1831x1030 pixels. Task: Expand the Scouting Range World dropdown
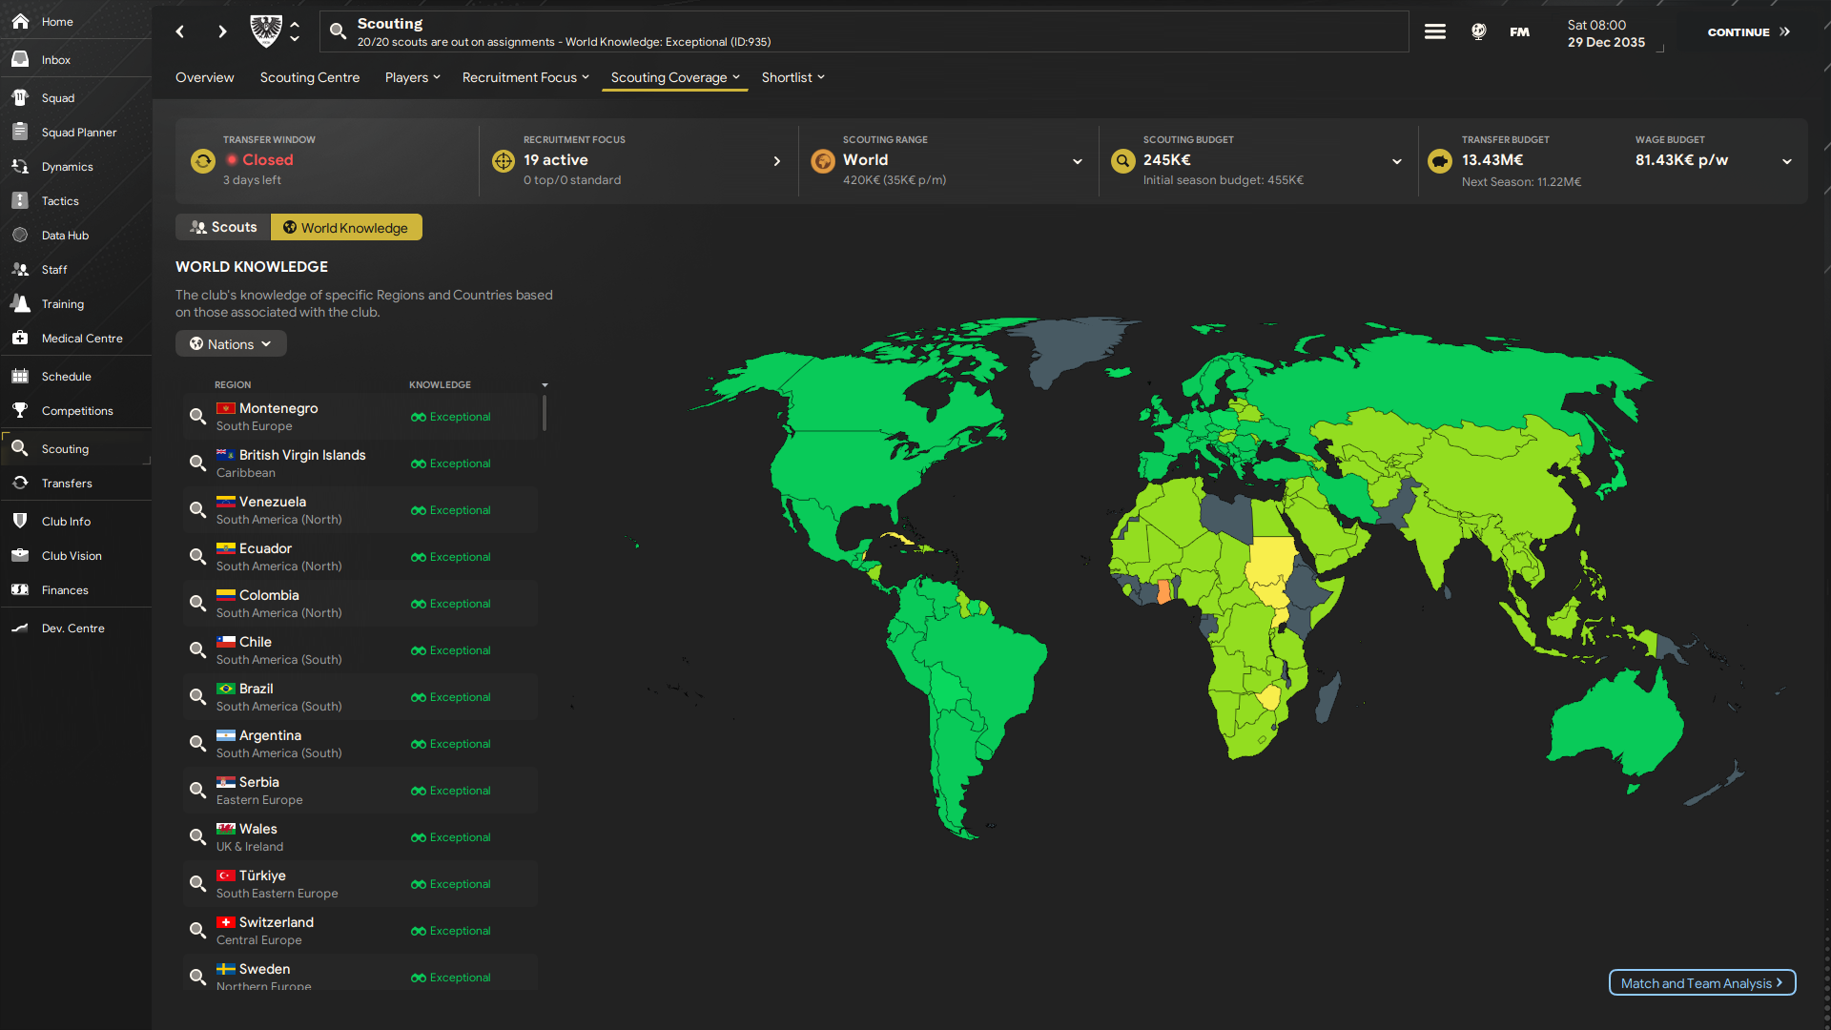[x=1078, y=161]
